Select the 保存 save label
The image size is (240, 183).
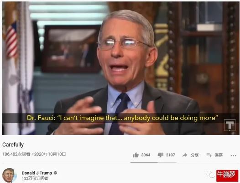[x=219, y=155]
